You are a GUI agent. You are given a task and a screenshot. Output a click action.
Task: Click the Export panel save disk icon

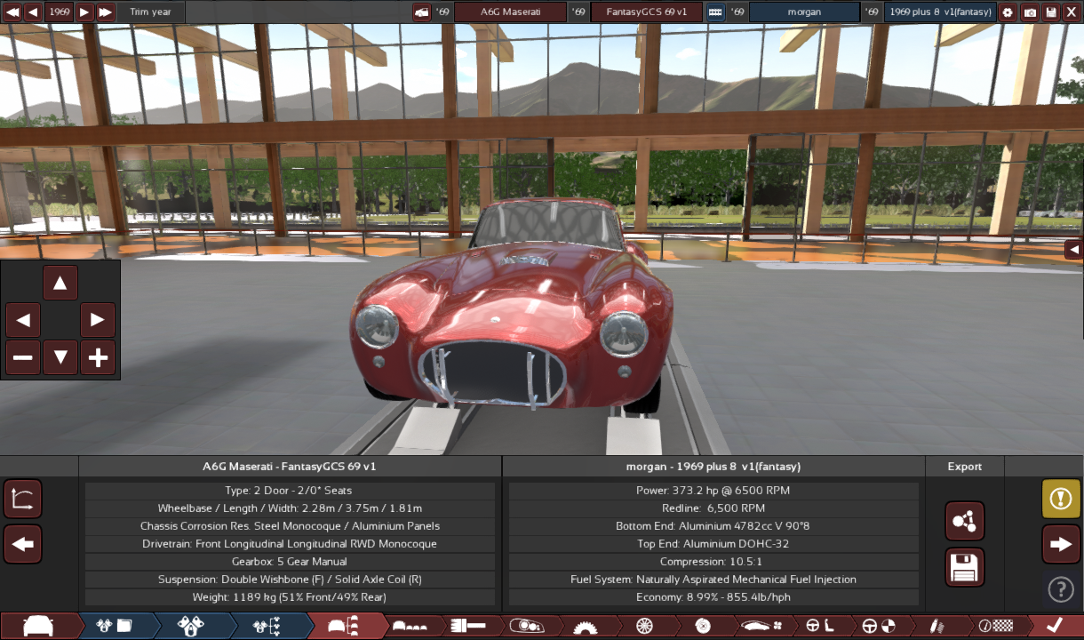965,567
